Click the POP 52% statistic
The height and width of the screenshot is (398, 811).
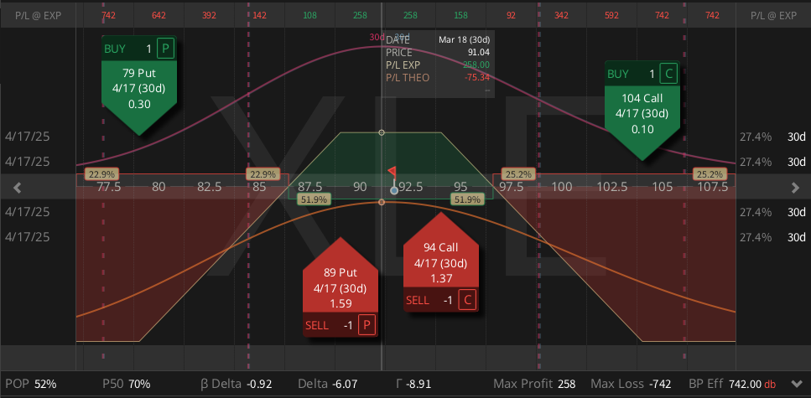[31, 384]
